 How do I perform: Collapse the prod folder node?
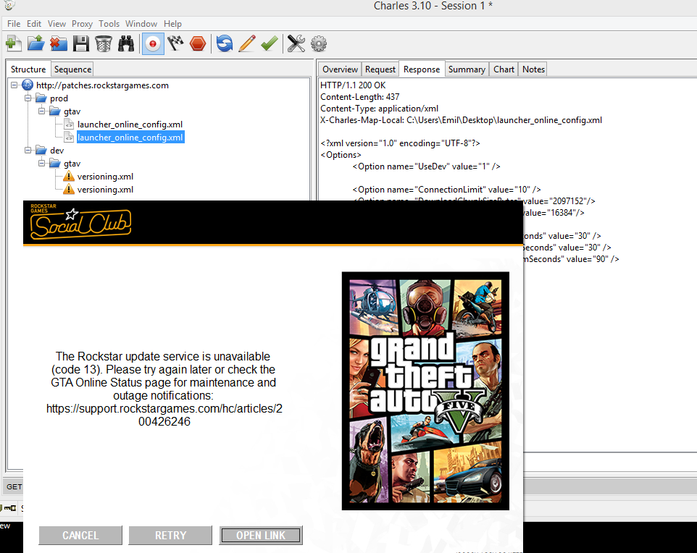(x=28, y=98)
